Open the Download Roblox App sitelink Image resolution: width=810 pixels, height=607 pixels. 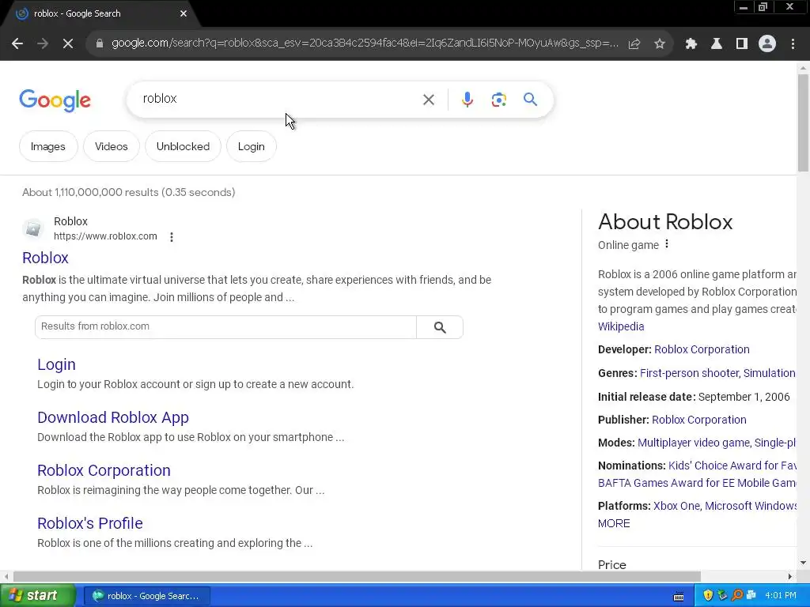point(113,417)
